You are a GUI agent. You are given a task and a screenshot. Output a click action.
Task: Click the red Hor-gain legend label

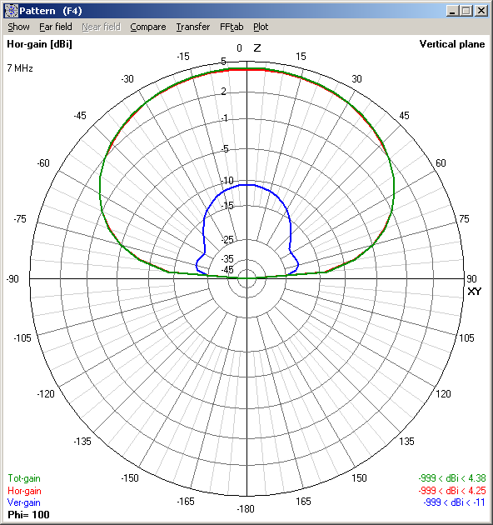pos(24,491)
